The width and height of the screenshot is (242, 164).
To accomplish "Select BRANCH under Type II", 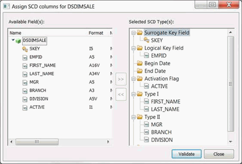I will click(x=161, y=132).
